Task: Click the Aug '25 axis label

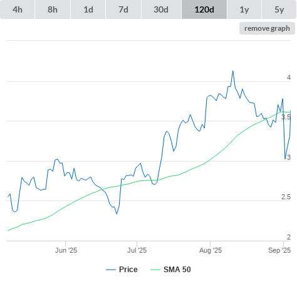Action: point(211,250)
